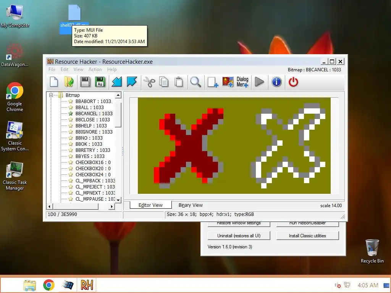The height and width of the screenshot is (293, 391).
Task: Select CL_MPEJECT resource in tree
Action: click(x=95, y=187)
